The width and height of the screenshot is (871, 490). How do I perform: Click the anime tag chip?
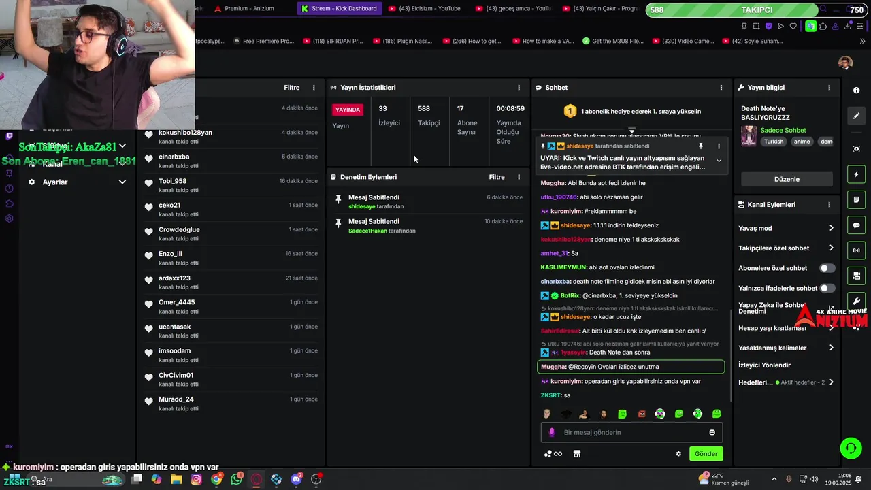pyautogui.click(x=802, y=142)
